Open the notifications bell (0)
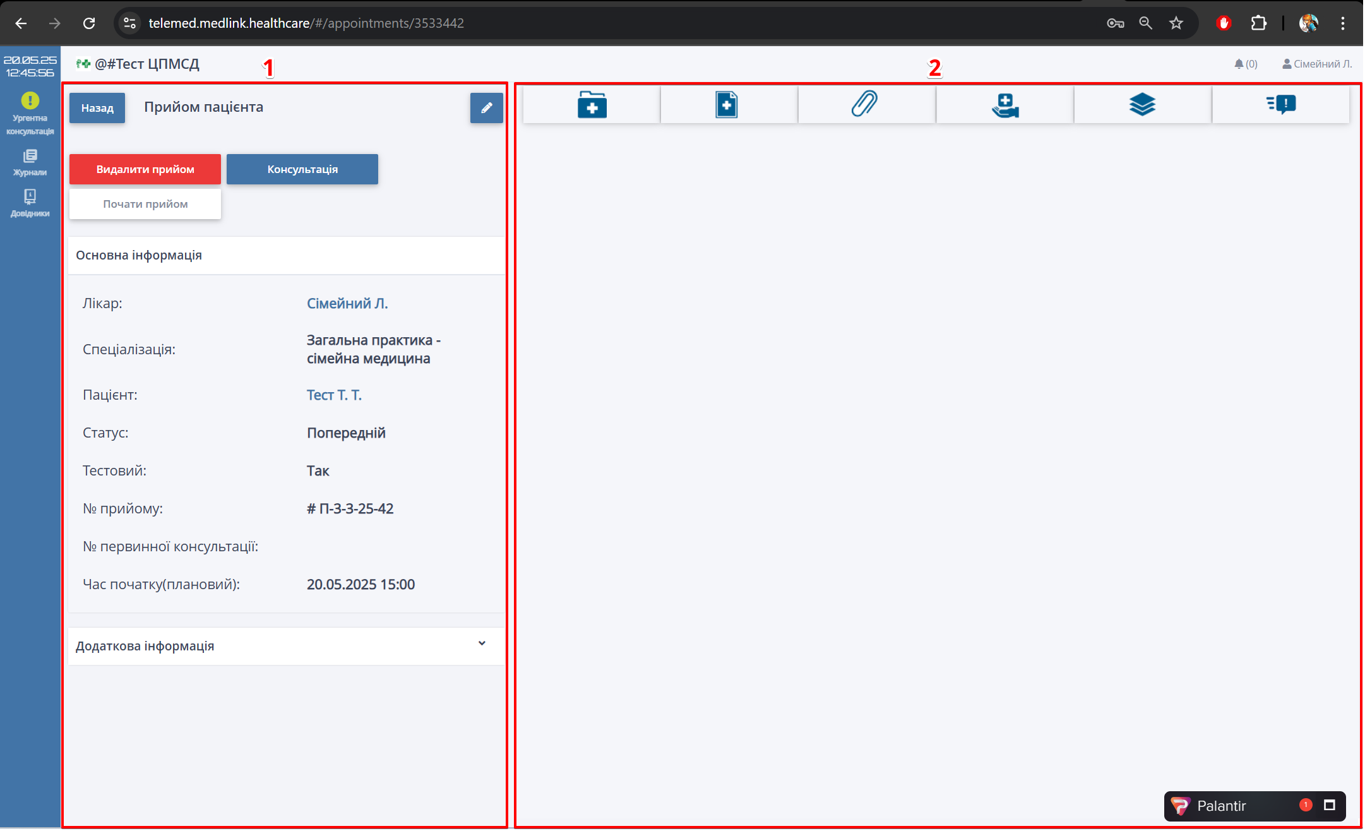The height and width of the screenshot is (831, 1365). click(x=1245, y=64)
